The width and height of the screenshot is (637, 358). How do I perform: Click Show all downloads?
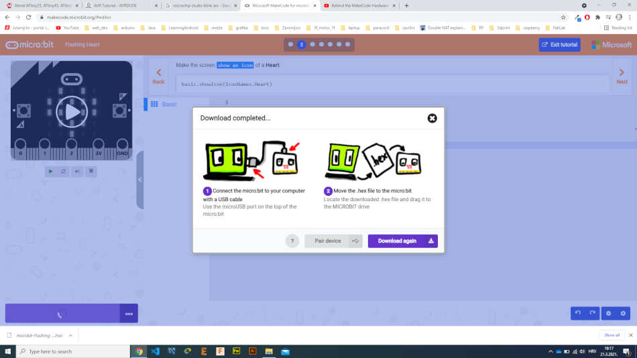(x=612, y=335)
